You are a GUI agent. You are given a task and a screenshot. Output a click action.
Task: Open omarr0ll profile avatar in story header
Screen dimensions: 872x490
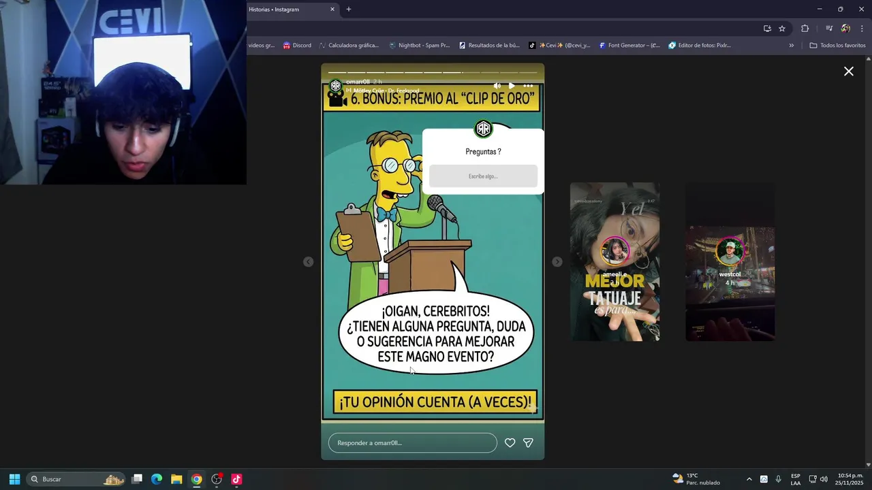click(335, 86)
